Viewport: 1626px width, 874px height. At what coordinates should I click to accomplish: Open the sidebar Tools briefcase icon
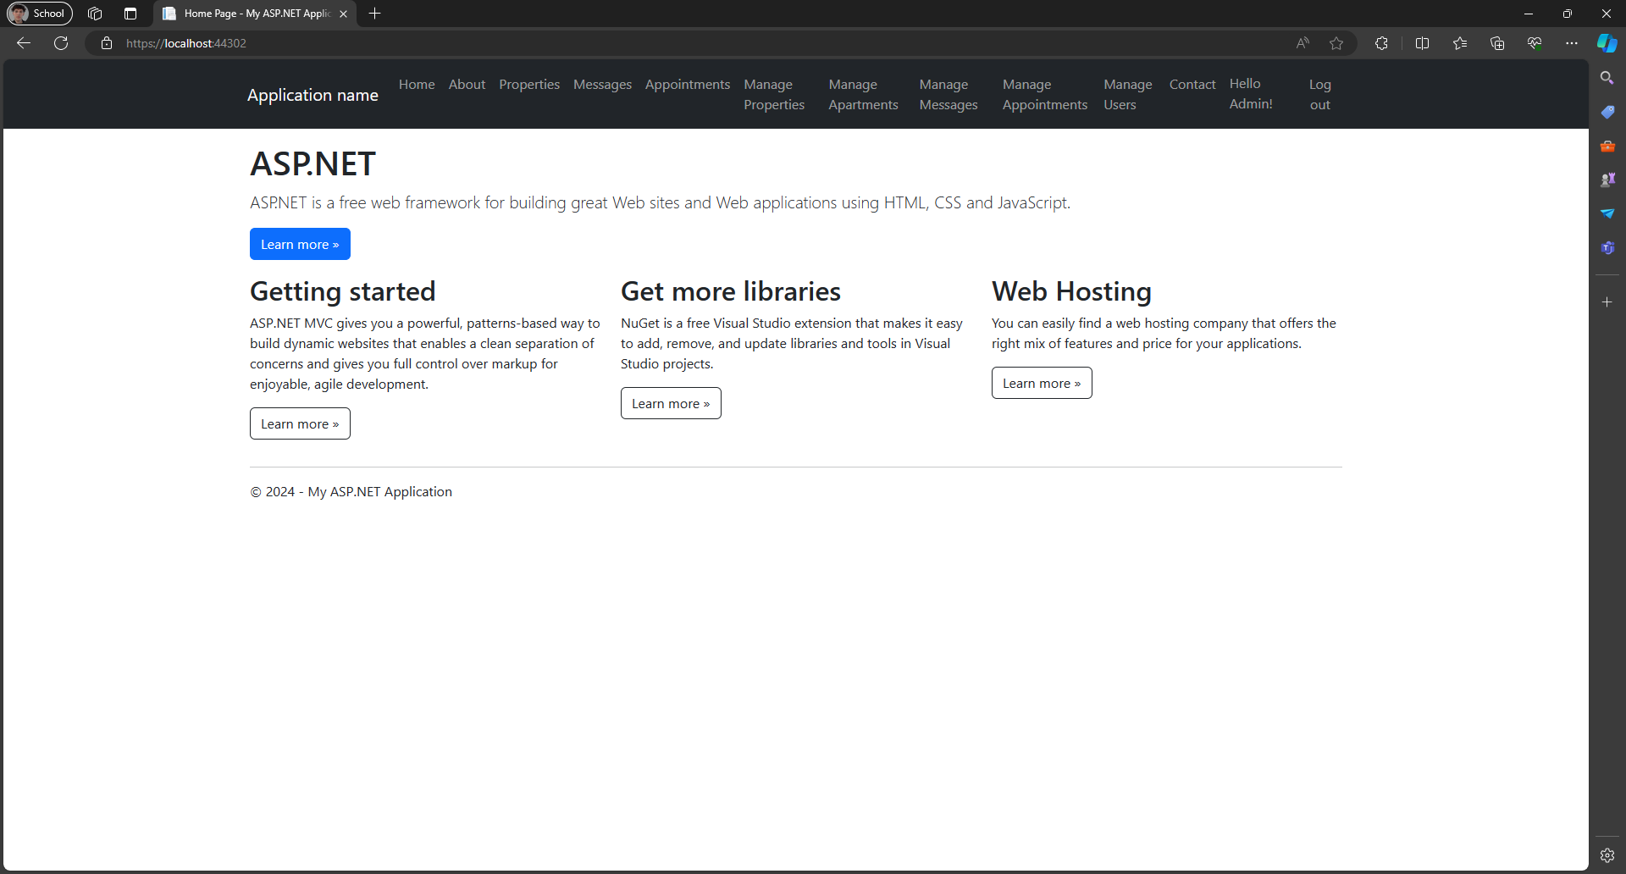tap(1607, 146)
